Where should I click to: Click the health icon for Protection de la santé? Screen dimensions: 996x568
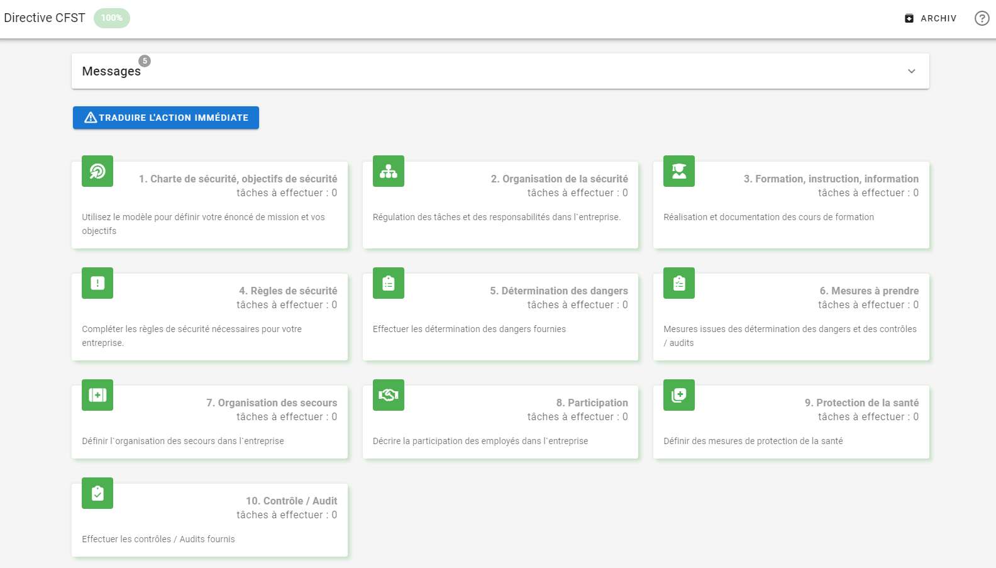(679, 395)
